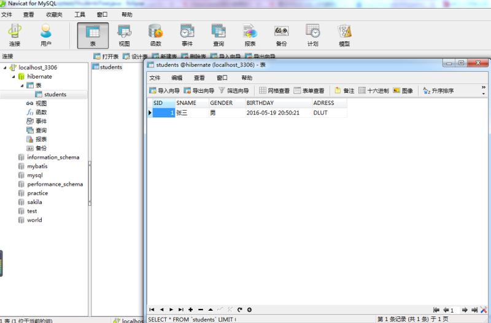Open the 筛选向导 filter wizard
Image resolution: width=491 pixels, height=323 pixels.
[x=234, y=90]
